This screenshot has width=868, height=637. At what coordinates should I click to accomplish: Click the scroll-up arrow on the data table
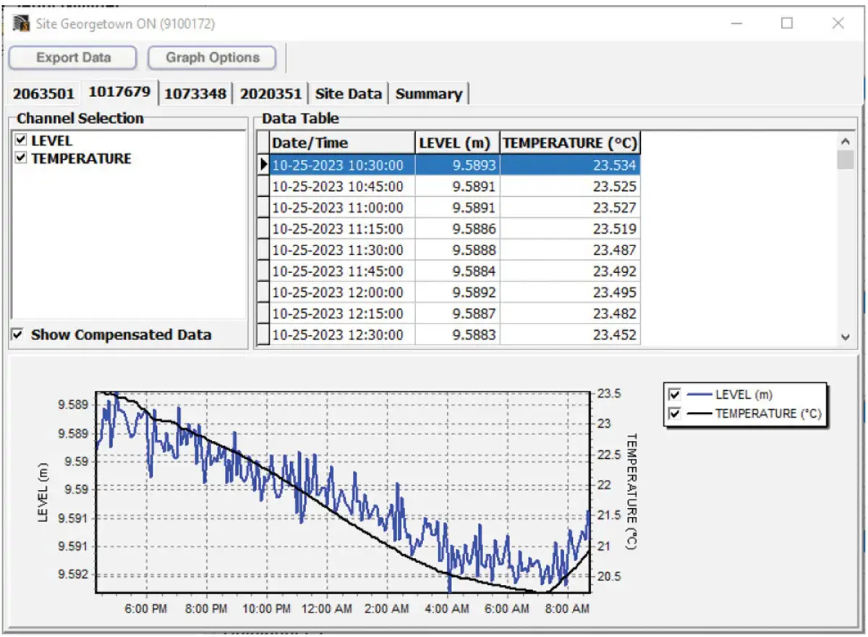(846, 140)
